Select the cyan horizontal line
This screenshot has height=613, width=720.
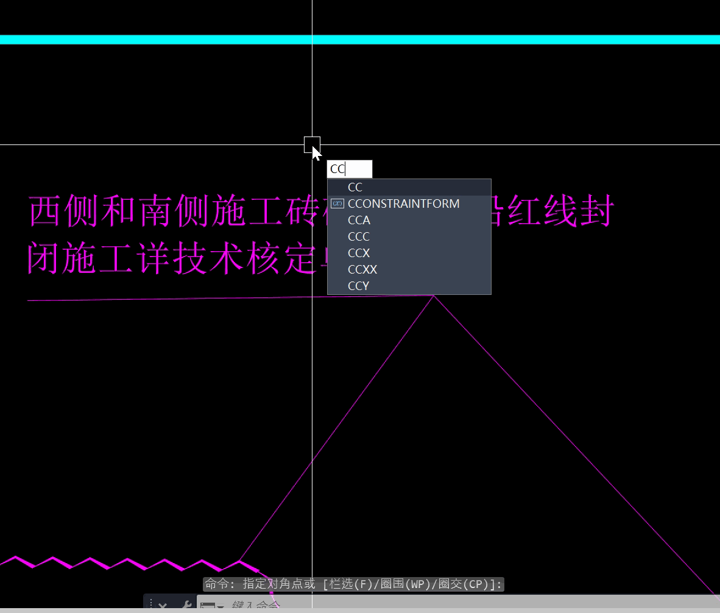coord(183,40)
